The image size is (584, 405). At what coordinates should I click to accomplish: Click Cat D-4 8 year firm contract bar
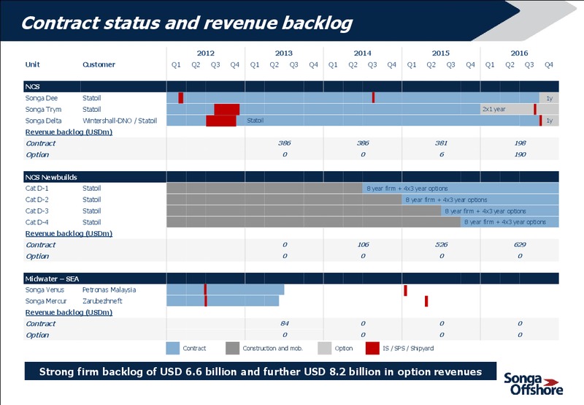point(510,222)
